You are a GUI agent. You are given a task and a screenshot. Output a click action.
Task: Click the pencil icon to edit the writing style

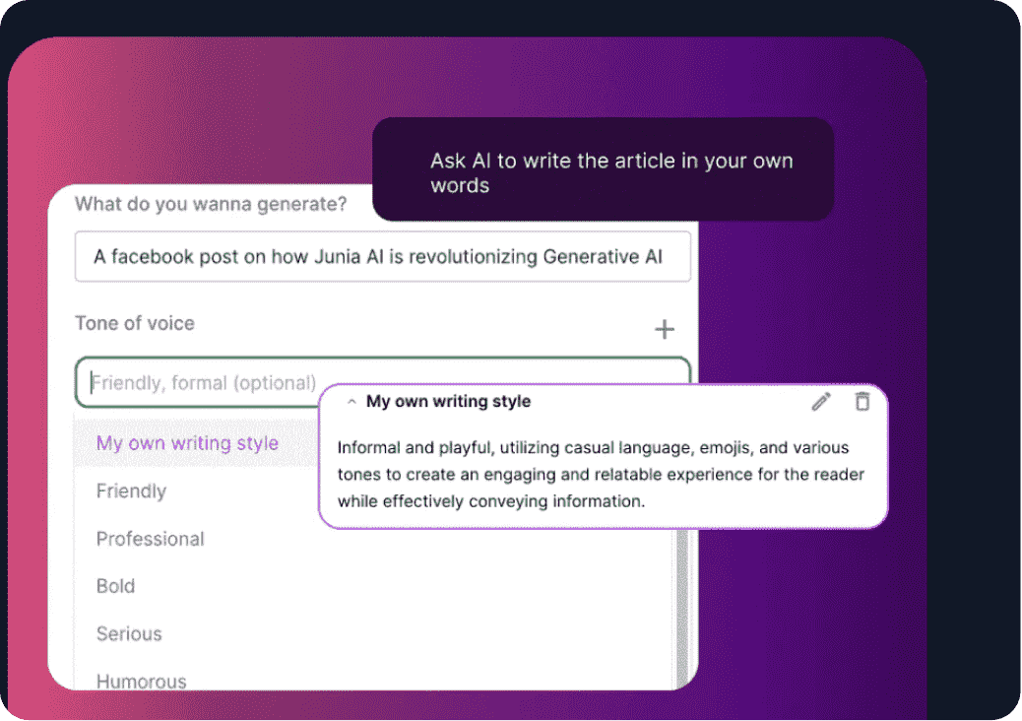pos(820,401)
